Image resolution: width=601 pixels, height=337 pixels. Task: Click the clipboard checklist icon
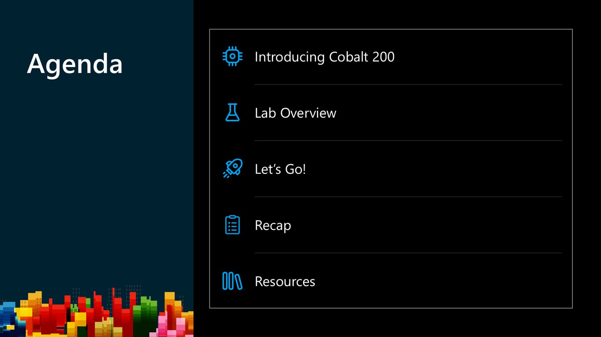[x=232, y=225]
